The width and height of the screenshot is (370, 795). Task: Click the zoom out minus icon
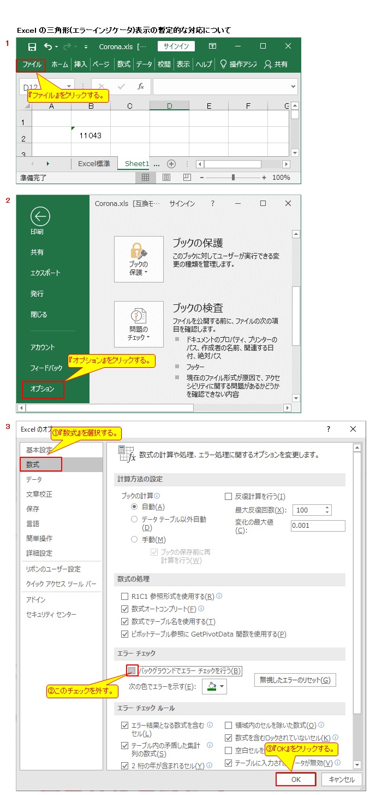(202, 178)
